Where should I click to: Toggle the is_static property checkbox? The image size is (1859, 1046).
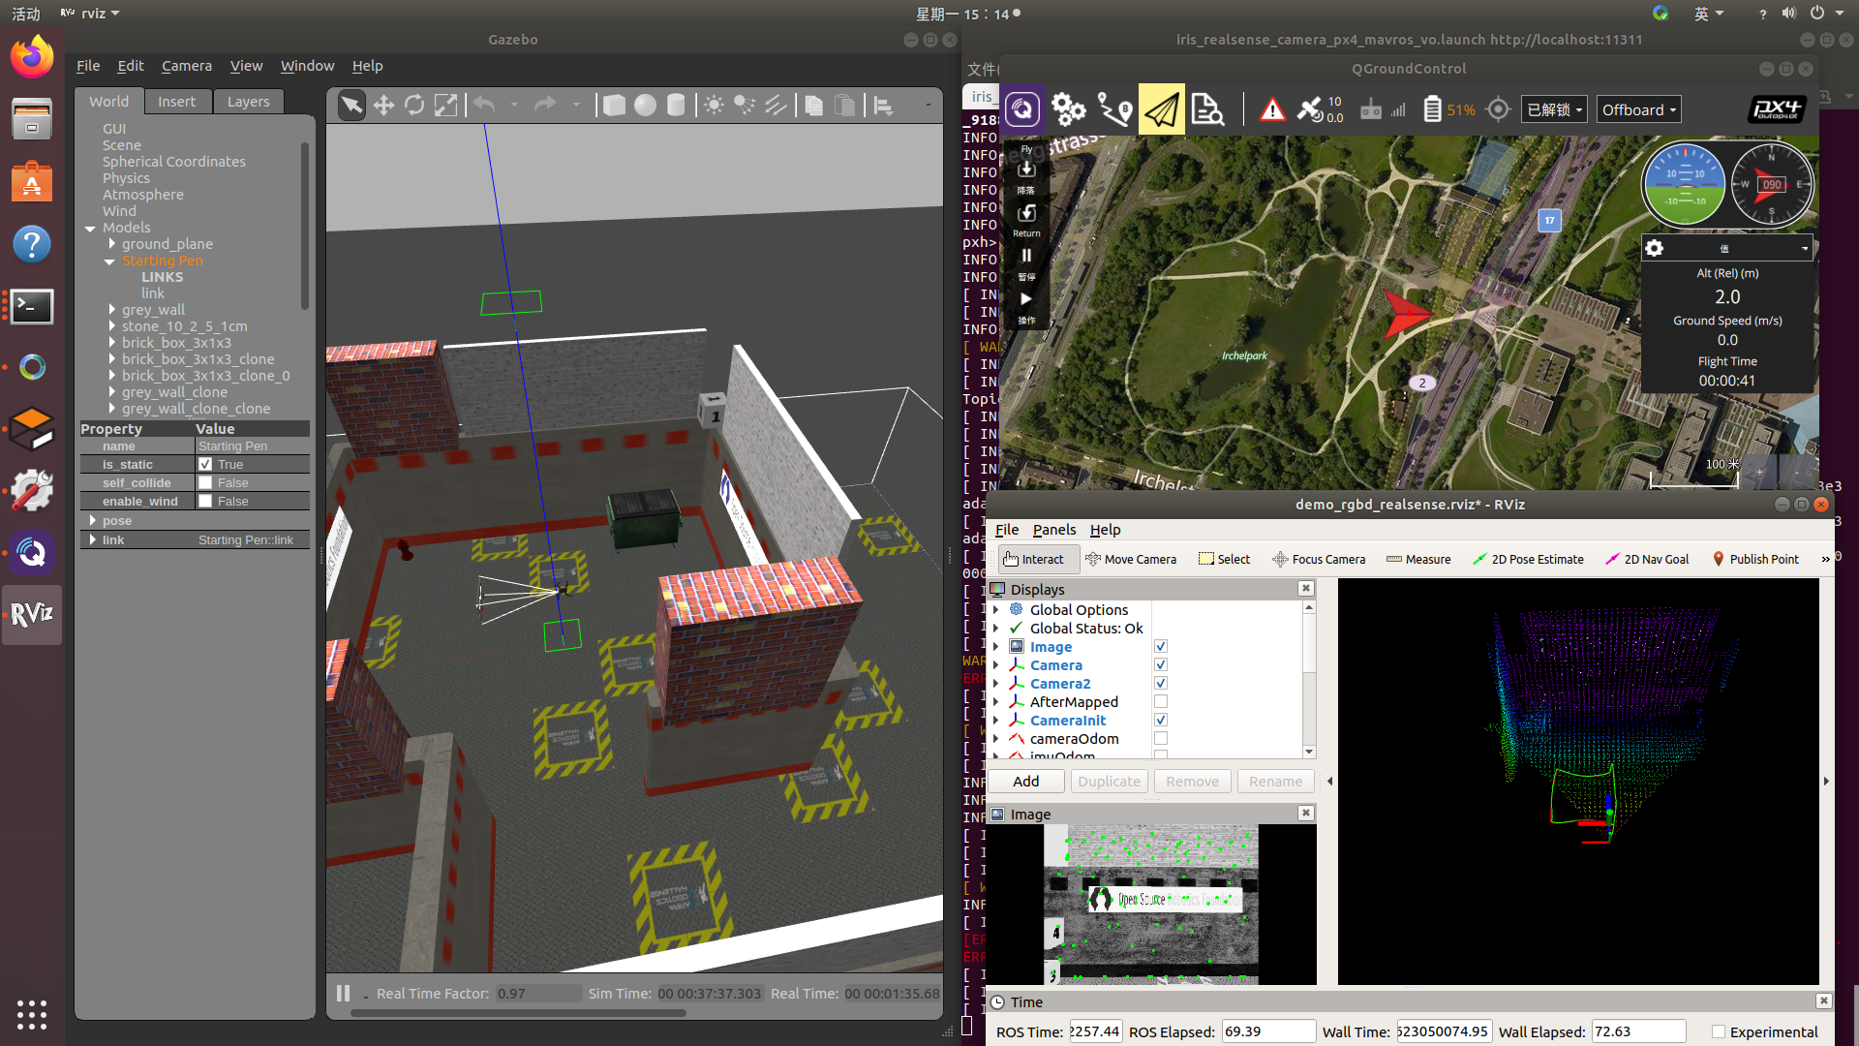click(205, 465)
